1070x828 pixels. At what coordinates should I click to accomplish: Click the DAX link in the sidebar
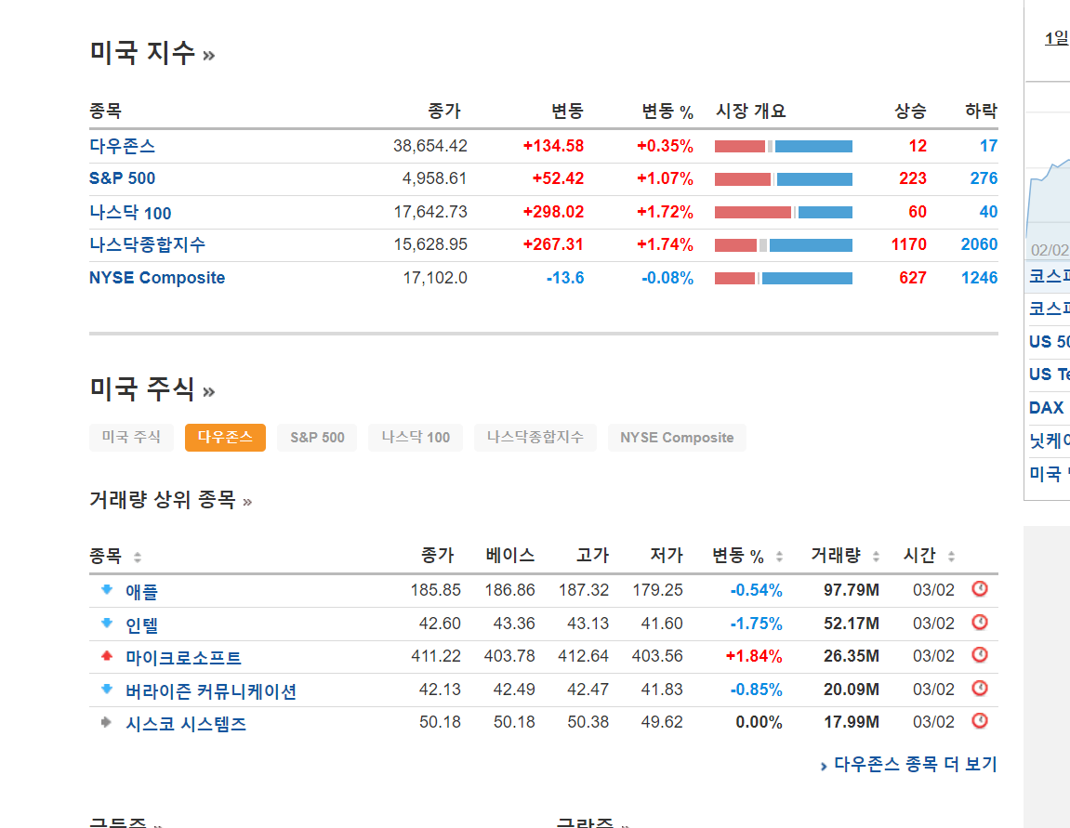click(1046, 408)
